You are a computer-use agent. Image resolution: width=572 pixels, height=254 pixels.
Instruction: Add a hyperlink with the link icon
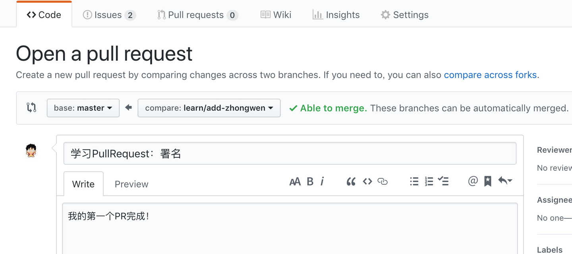[383, 181]
